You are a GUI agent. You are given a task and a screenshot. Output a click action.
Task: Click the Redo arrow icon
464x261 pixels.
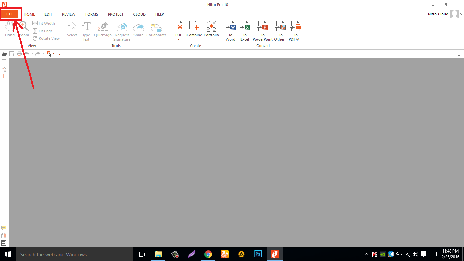tap(38, 54)
